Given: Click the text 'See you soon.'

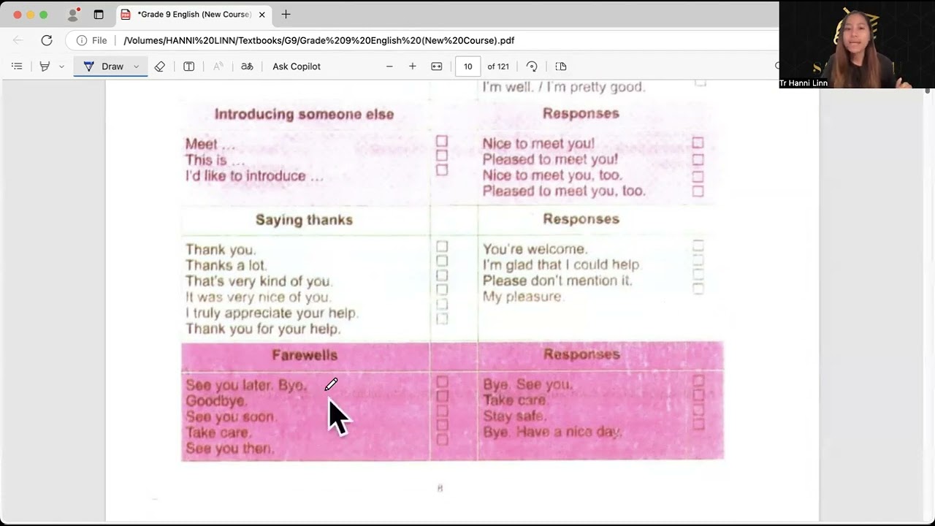Looking at the screenshot, I should point(231,417).
